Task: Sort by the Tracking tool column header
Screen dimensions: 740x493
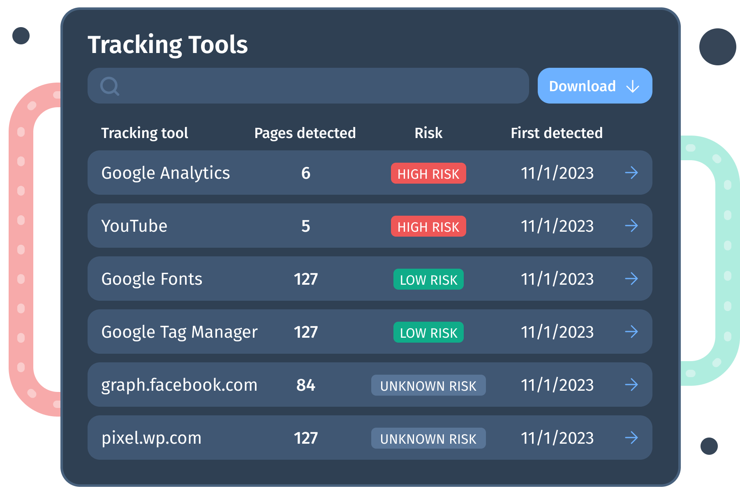Action: point(145,133)
